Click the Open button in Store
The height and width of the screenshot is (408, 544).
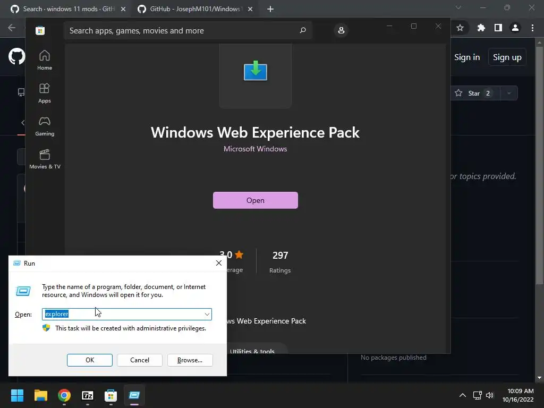[256, 200]
